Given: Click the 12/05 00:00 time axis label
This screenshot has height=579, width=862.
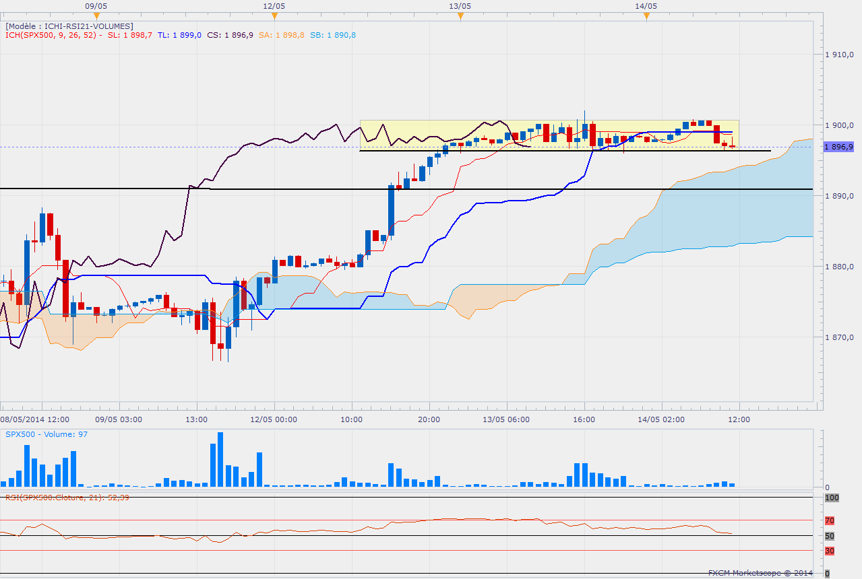Looking at the screenshot, I should pos(275,419).
